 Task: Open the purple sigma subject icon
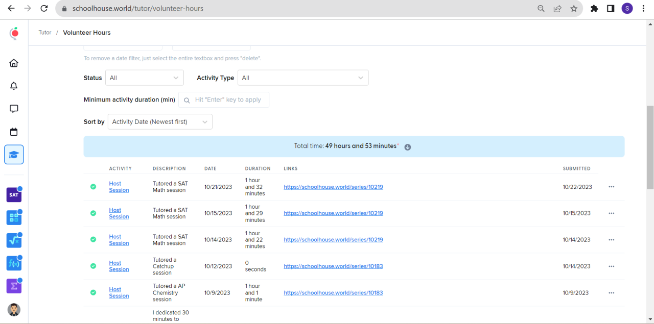(x=14, y=286)
